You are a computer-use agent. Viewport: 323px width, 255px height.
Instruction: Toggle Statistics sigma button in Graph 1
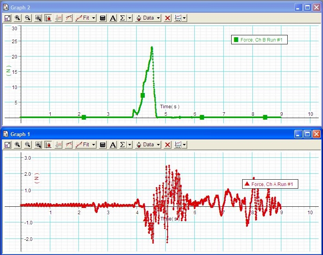(x=122, y=145)
